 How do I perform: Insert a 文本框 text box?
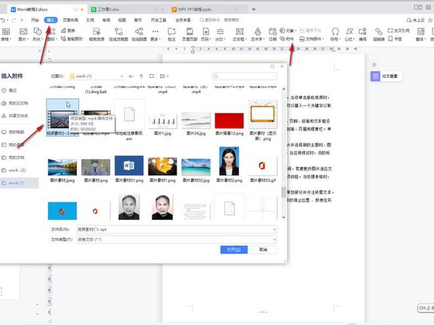[x=239, y=34]
